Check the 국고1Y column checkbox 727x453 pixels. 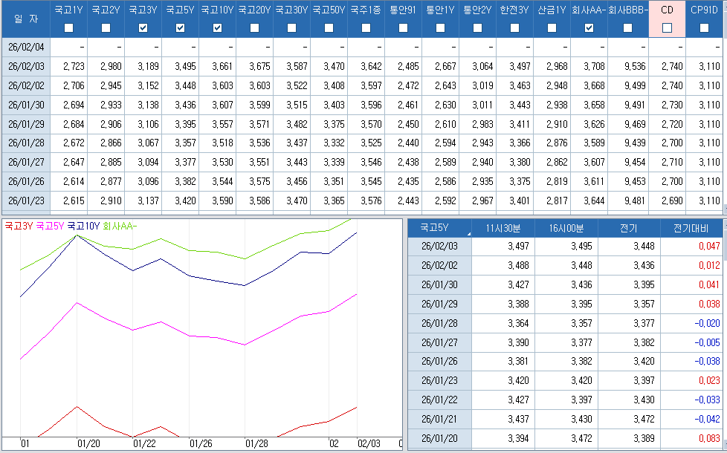pyautogui.click(x=68, y=28)
